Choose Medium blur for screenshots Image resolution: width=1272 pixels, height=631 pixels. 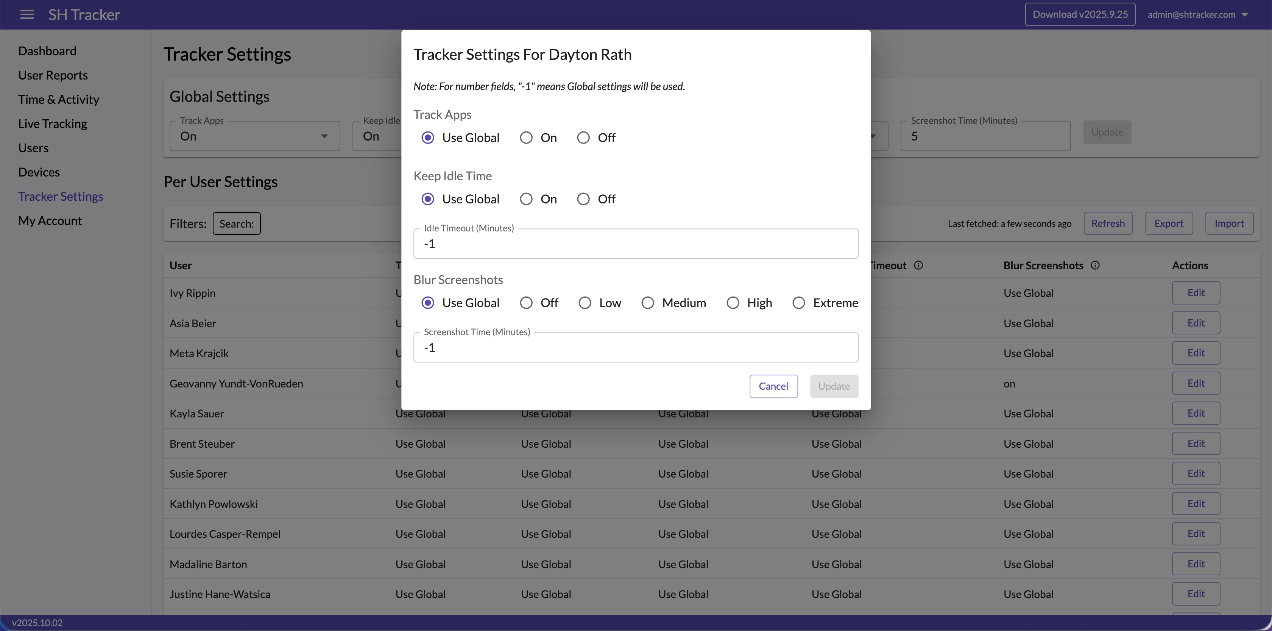tap(647, 303)
